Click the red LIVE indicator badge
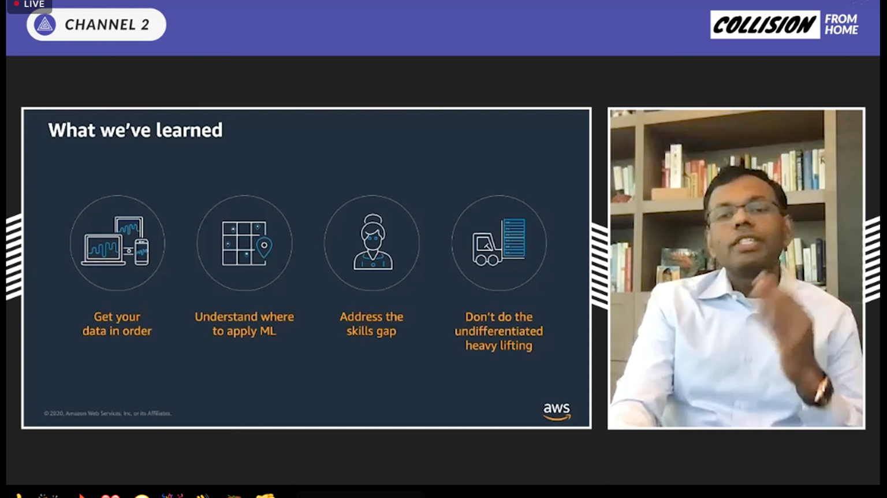Screen dimensions: 887x498 click(x=29, y=5)
